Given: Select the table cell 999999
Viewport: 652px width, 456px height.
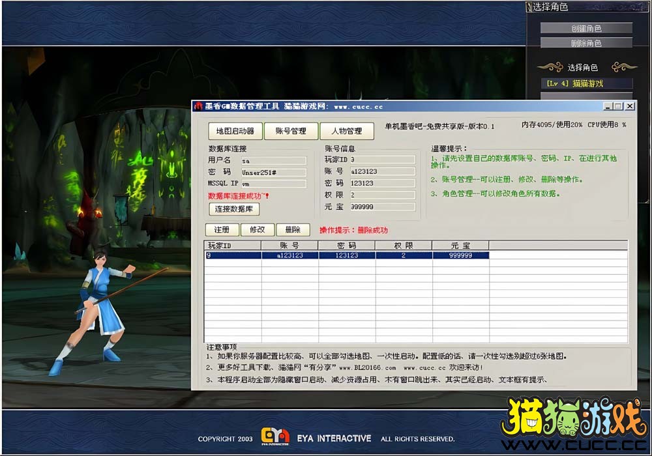Looking at the screenshot, I should (x=461, y=255).
